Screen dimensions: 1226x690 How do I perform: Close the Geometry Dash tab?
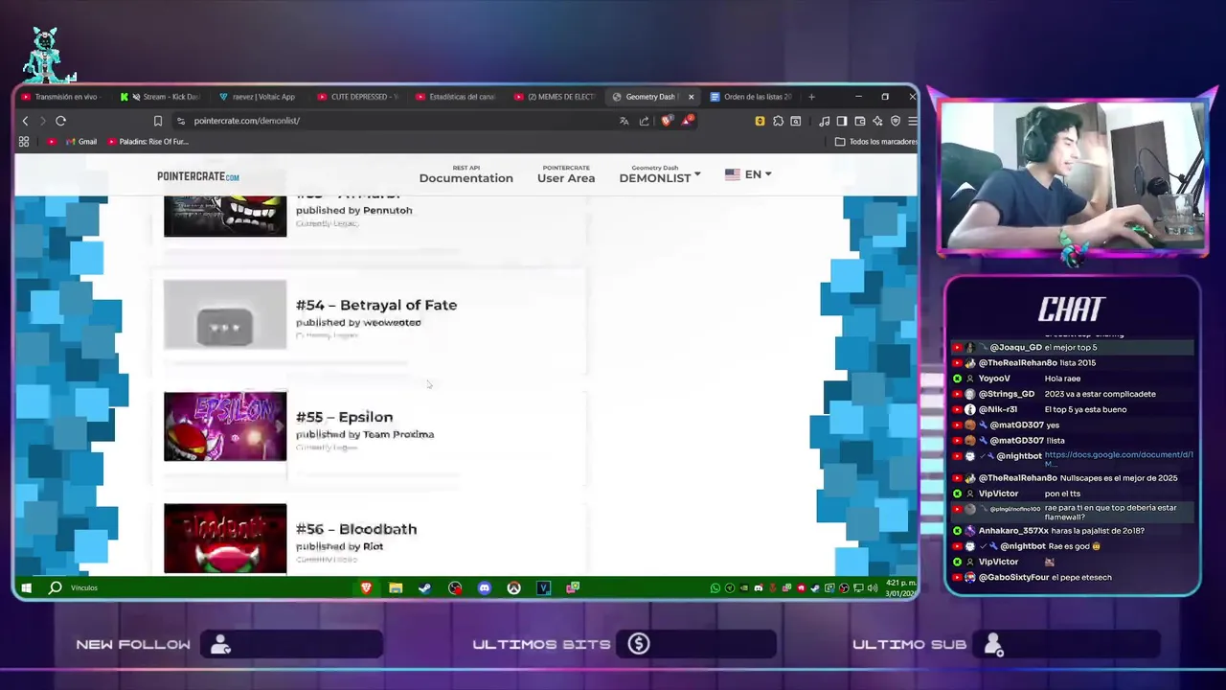tap(691, 97)
